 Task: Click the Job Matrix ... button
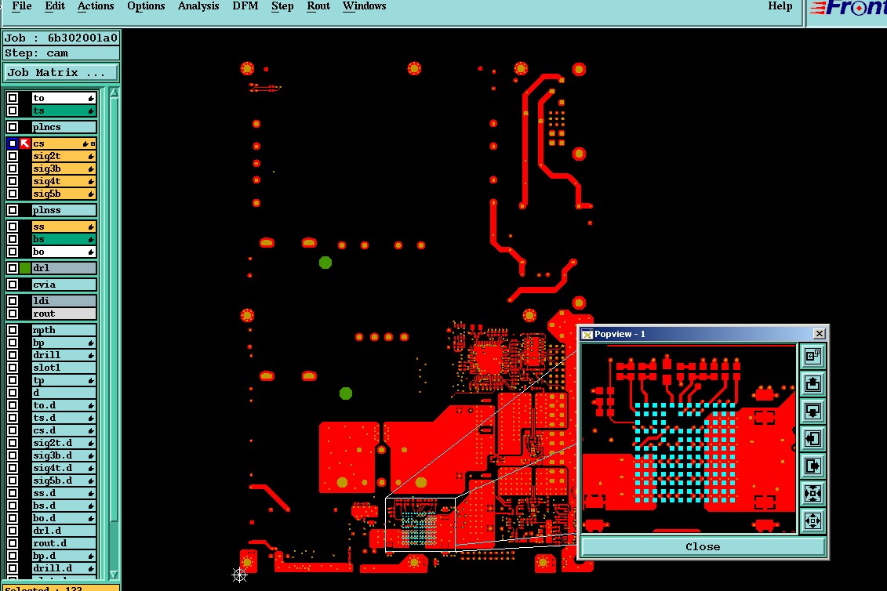(x=61, y=72)
